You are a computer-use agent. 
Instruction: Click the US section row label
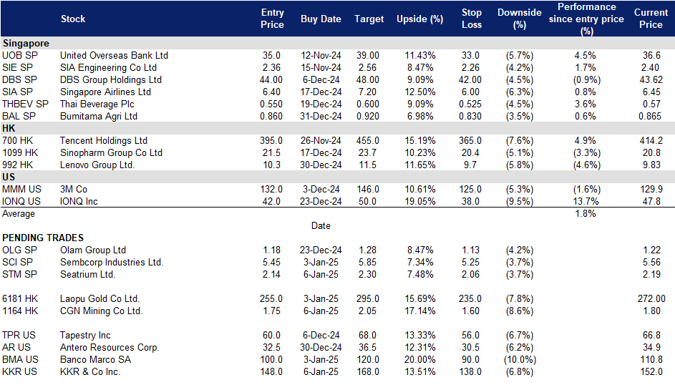9,177
